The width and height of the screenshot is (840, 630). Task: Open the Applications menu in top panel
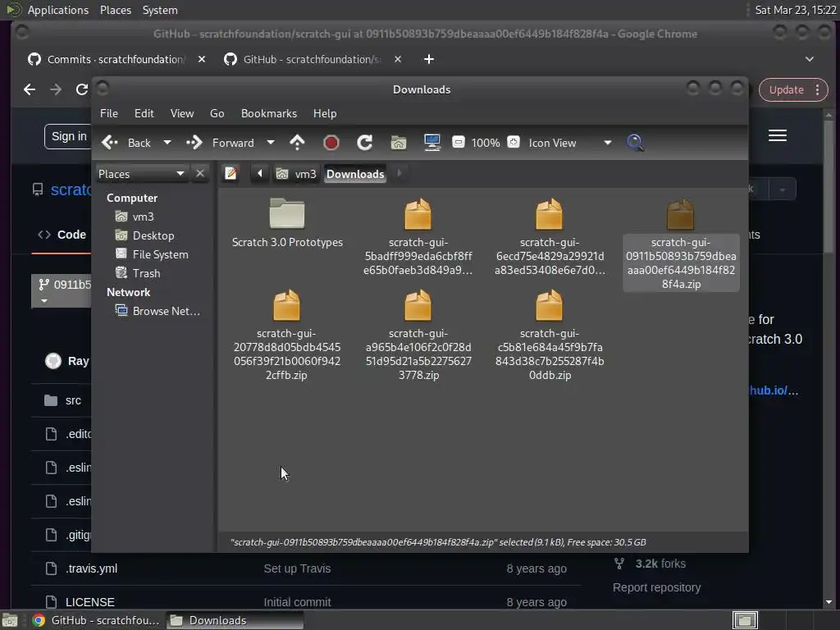point(58,10)
